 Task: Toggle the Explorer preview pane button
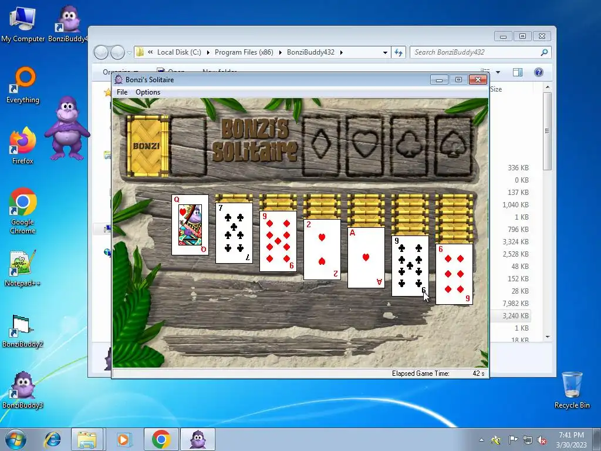(518, 72)
